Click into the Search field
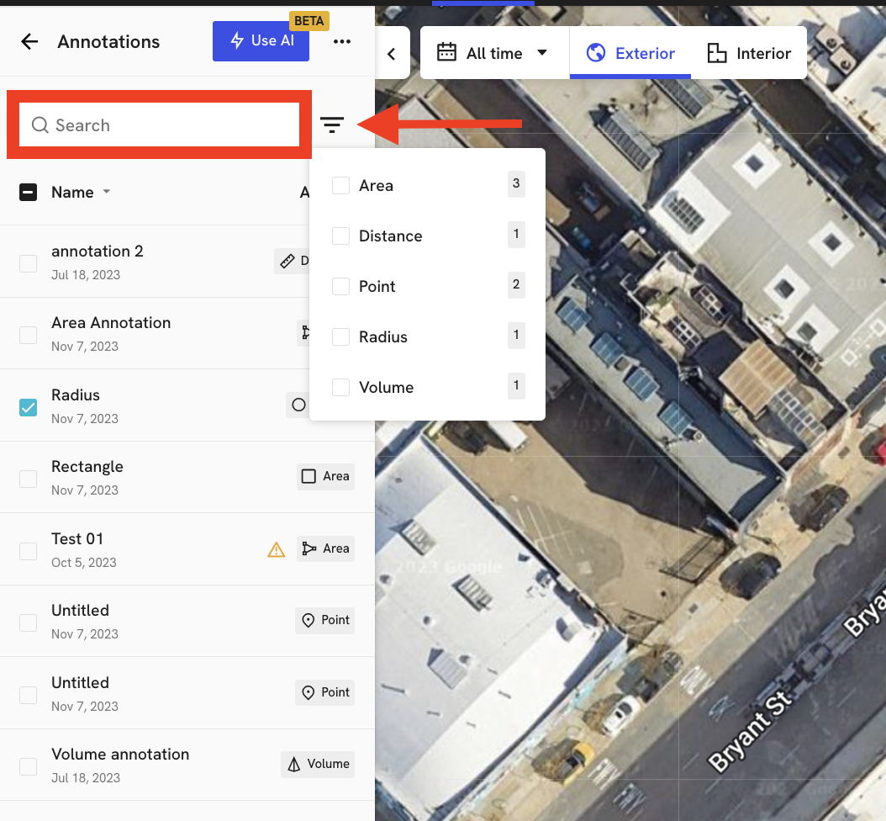Viewport: 886px width, 821px height. [x=160, y=125]
